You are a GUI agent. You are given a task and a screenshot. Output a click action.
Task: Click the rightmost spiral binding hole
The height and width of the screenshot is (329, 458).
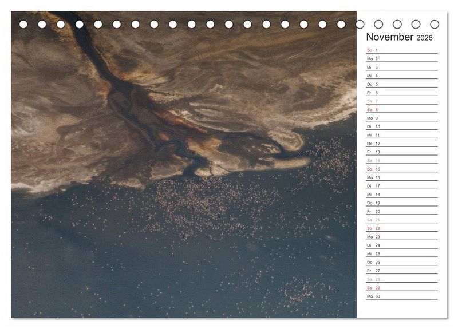435,25
